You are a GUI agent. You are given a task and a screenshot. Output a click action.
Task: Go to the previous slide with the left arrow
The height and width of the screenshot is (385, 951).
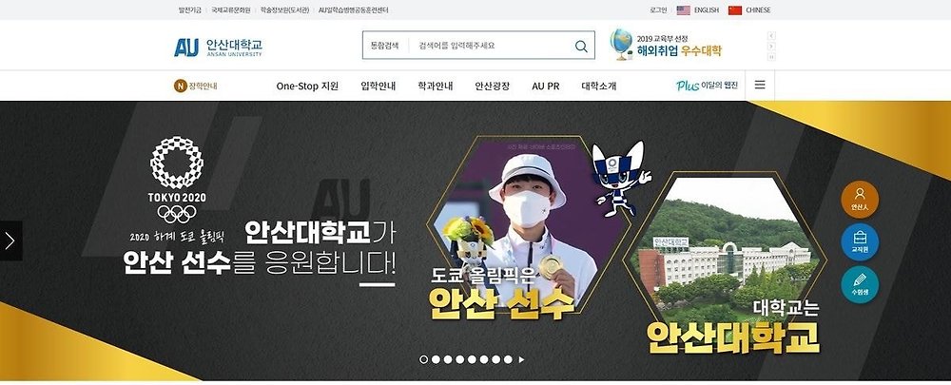click(10, 241)
